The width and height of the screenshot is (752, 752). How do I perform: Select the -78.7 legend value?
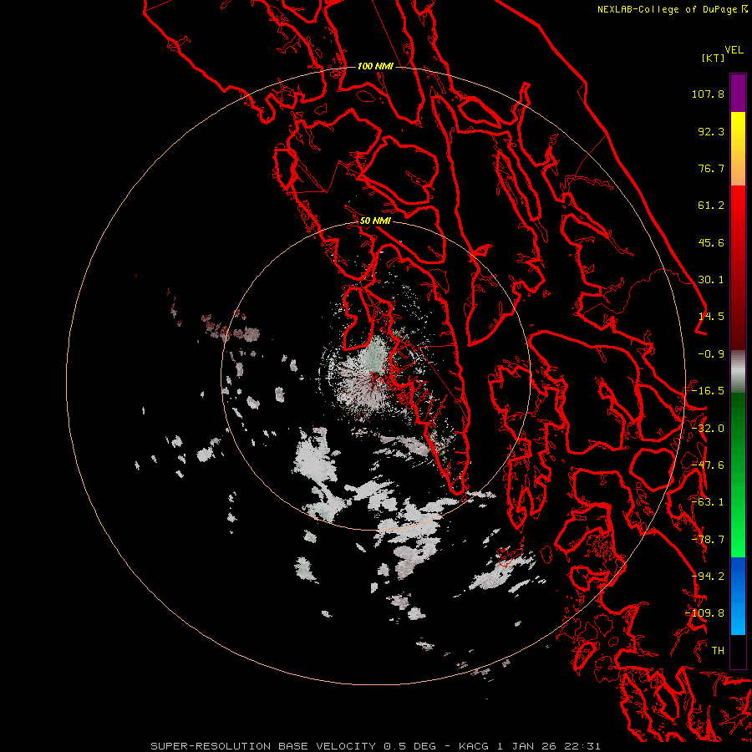[708, 540]
